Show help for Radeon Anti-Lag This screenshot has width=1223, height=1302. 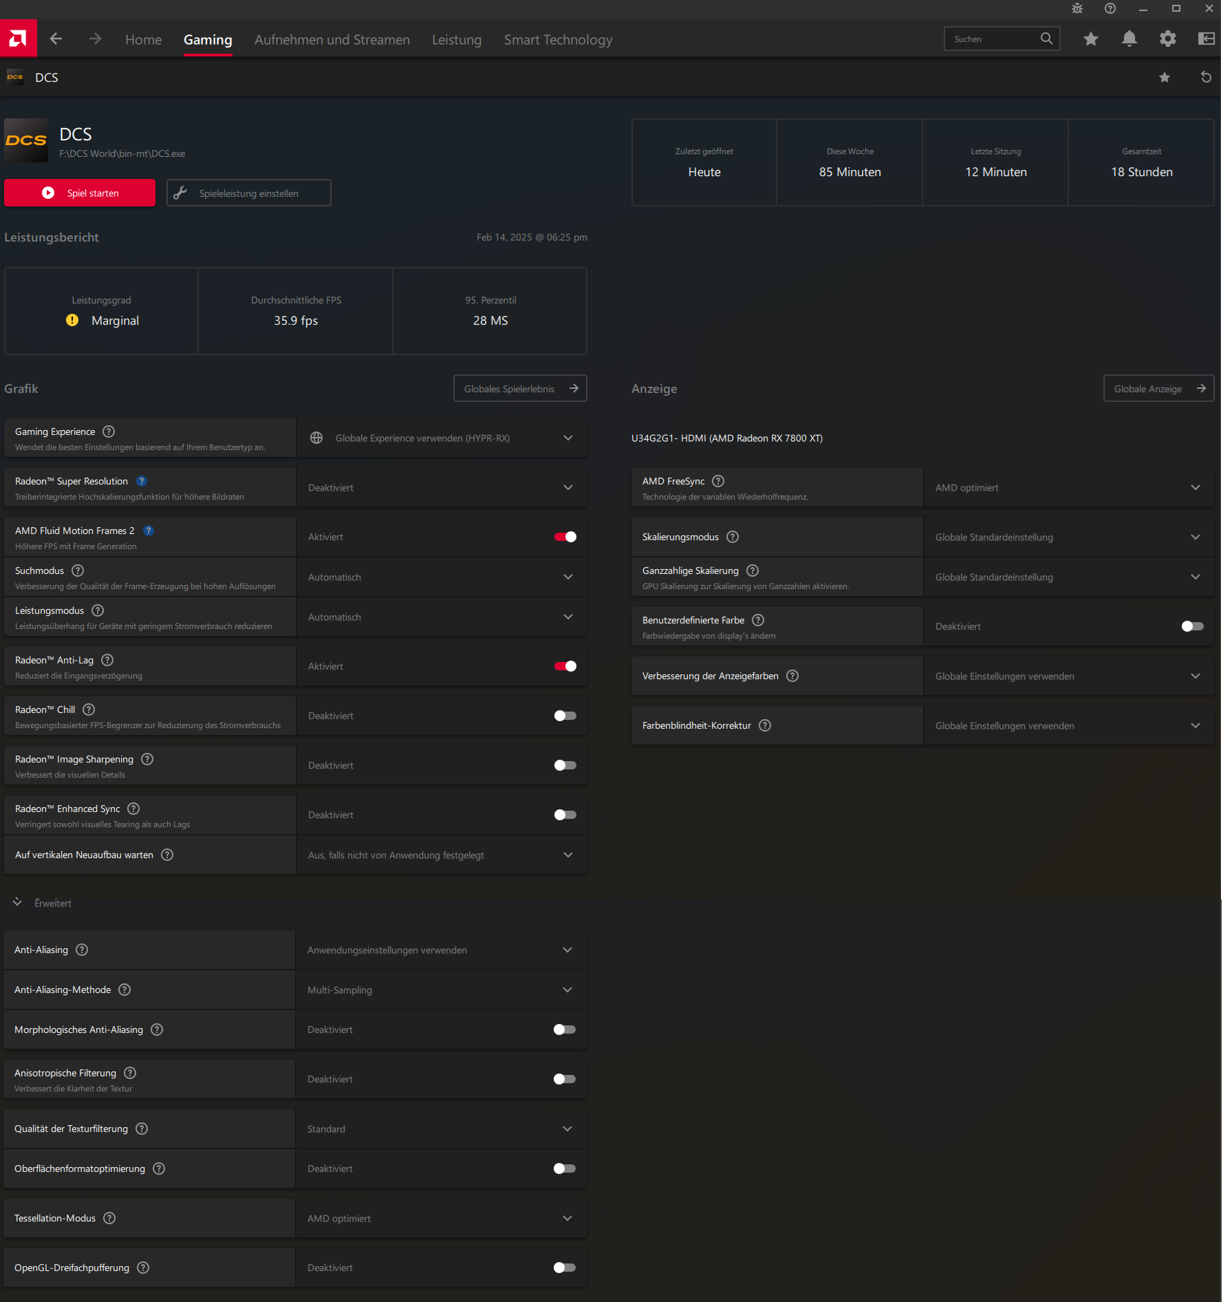click(107, 660)
